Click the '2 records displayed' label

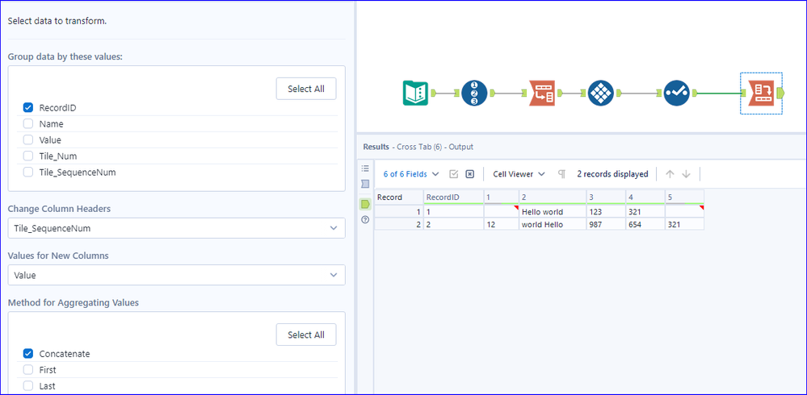click(x=612, y=174)
